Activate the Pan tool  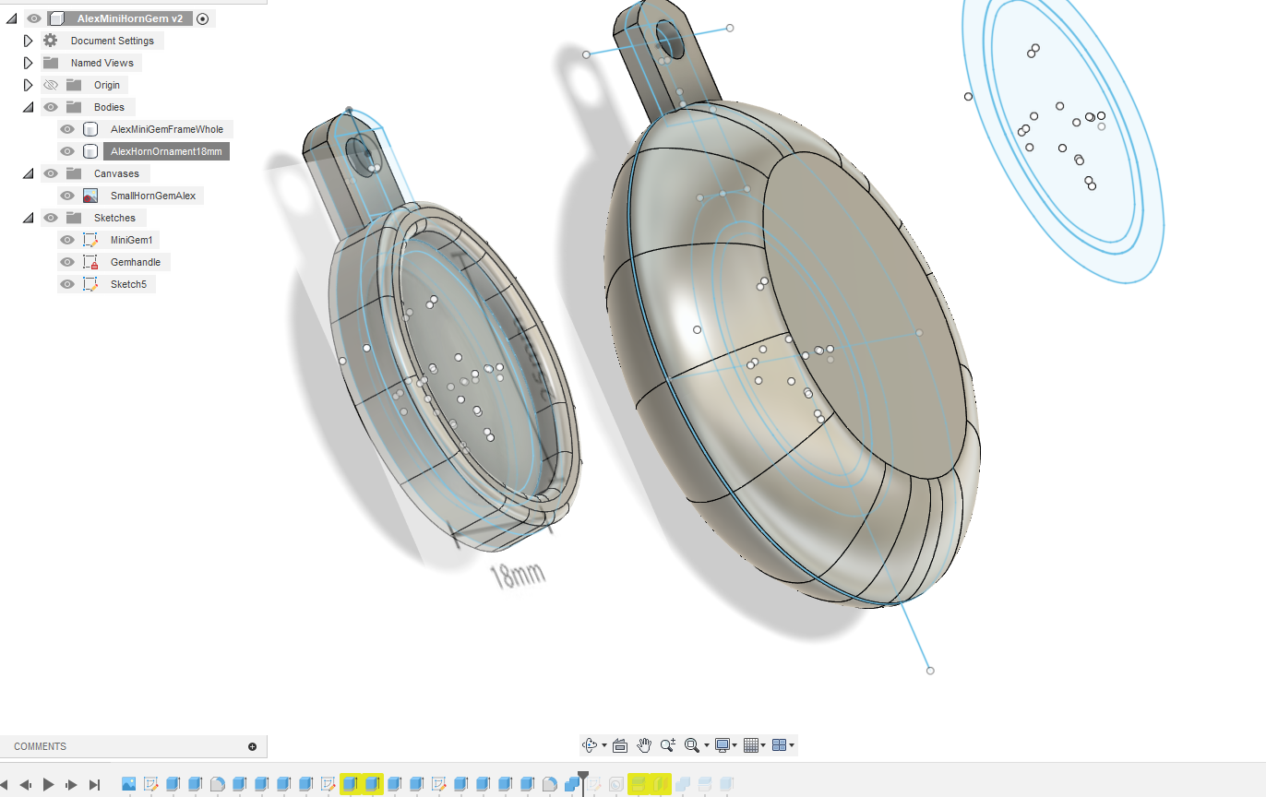643,744
